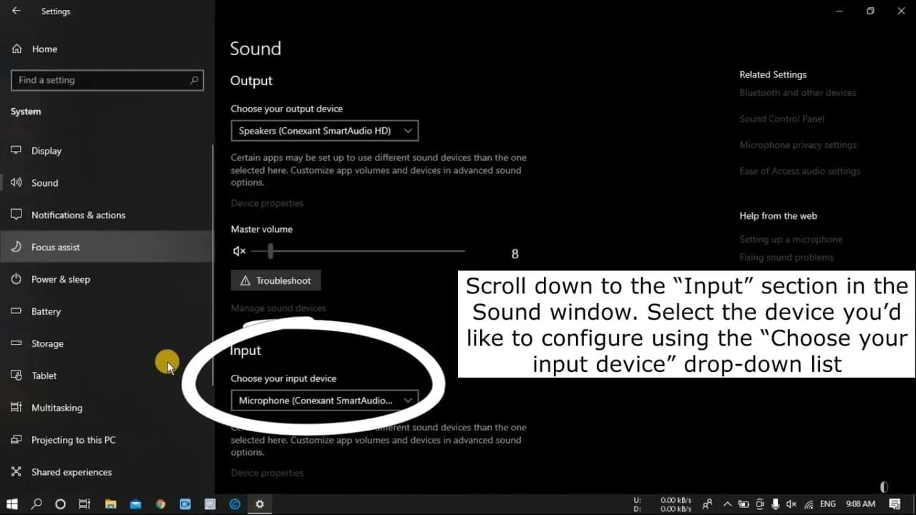The image size is (916, 515).
Task: Open File Explorer from the taskbar
Action: tap(111, 504)
